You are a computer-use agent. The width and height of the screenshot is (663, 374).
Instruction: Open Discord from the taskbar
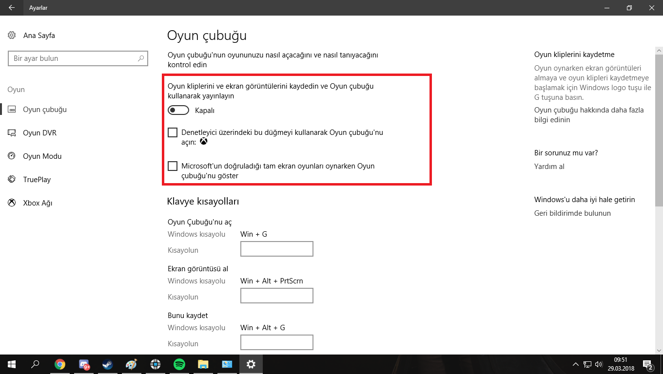point(84,364)
